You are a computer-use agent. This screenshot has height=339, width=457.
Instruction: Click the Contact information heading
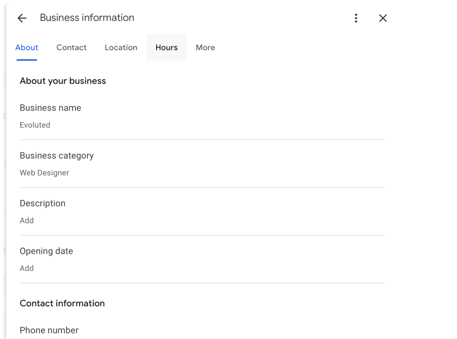click(x=62, y=303)
